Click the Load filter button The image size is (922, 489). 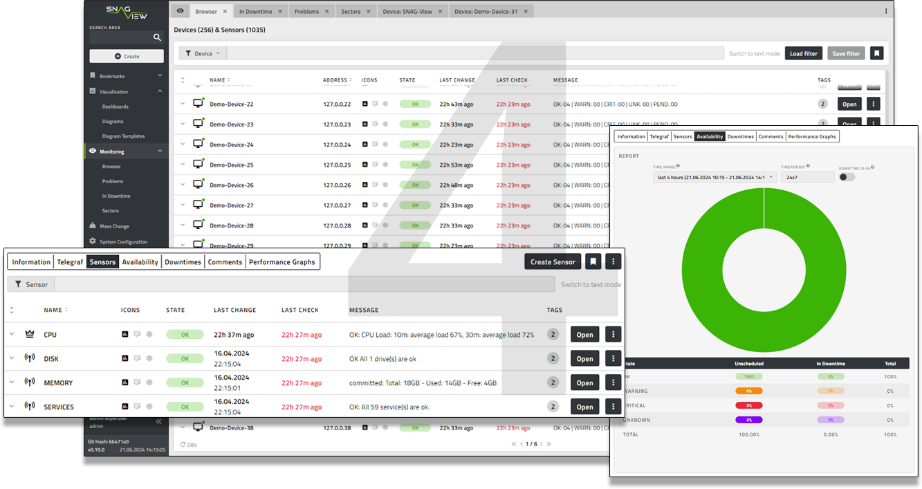point(804,53)
